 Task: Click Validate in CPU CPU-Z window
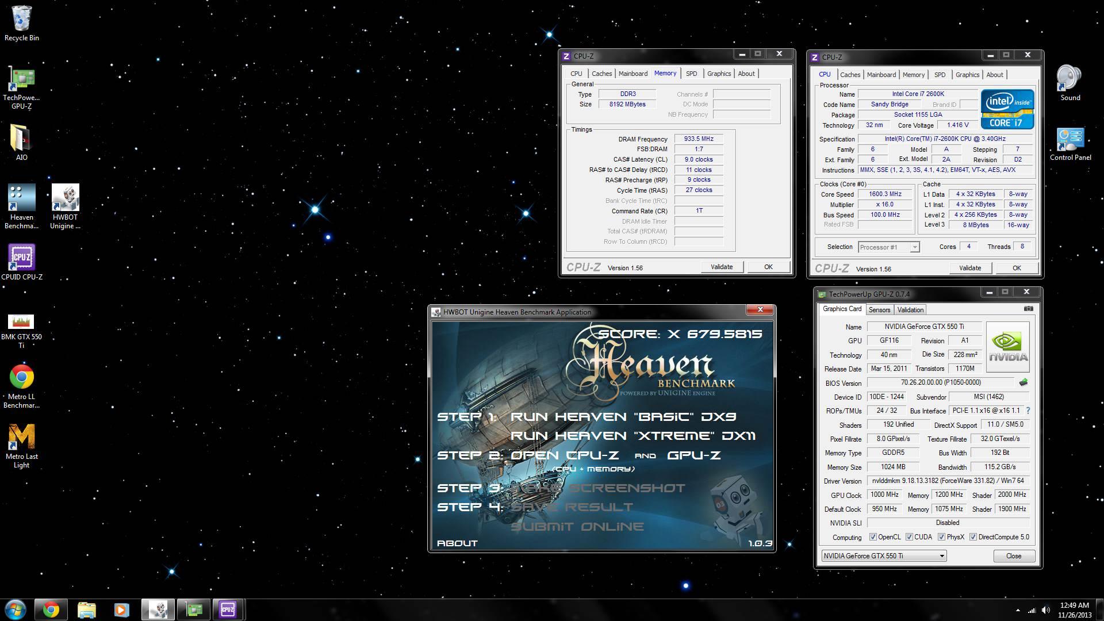[970, 268]
